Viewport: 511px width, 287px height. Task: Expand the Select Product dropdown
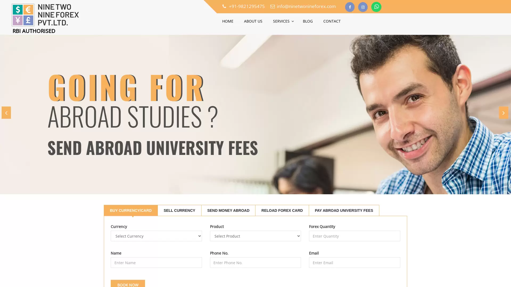click(x=255, y=236)
